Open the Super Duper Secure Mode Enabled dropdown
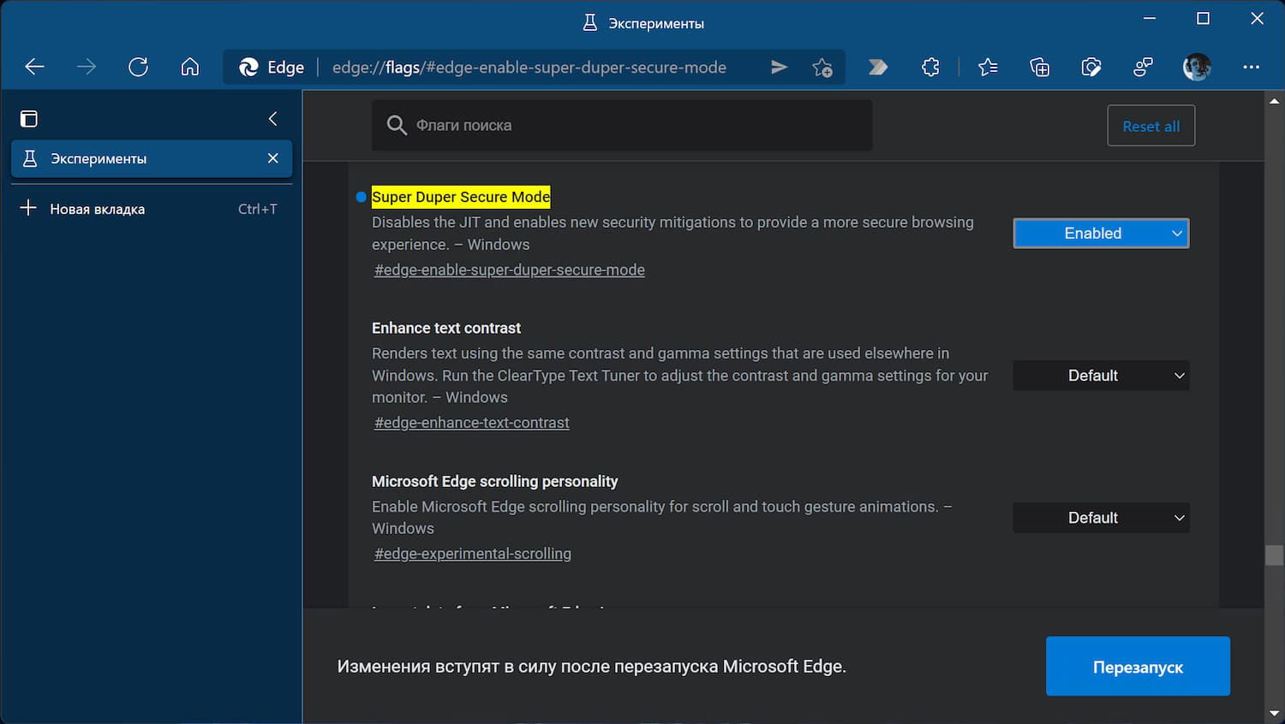This screenshot has height=724, width=1285. tap(1101, 234)
